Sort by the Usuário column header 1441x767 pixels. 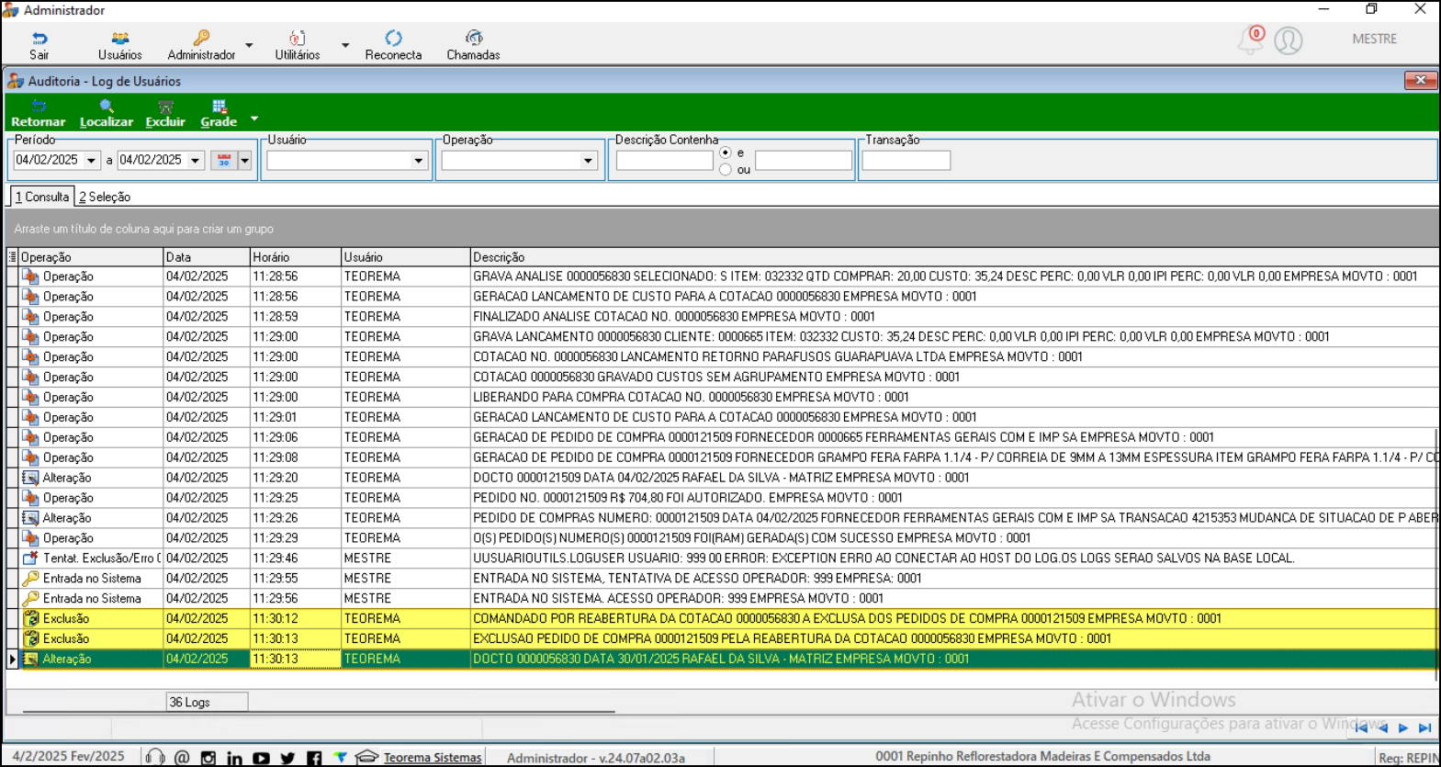click(405, 257)
